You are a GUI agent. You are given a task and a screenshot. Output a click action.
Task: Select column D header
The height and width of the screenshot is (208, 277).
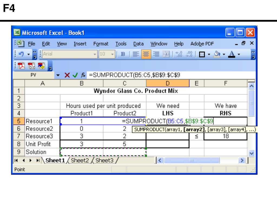pos(168,83)
